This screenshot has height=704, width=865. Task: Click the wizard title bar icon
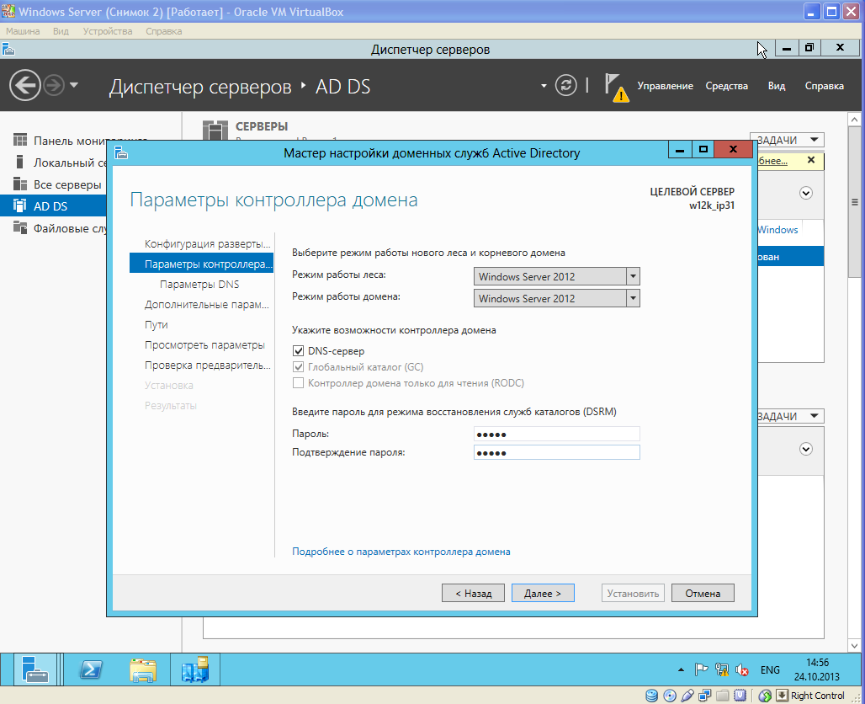(x=121, y=152)
